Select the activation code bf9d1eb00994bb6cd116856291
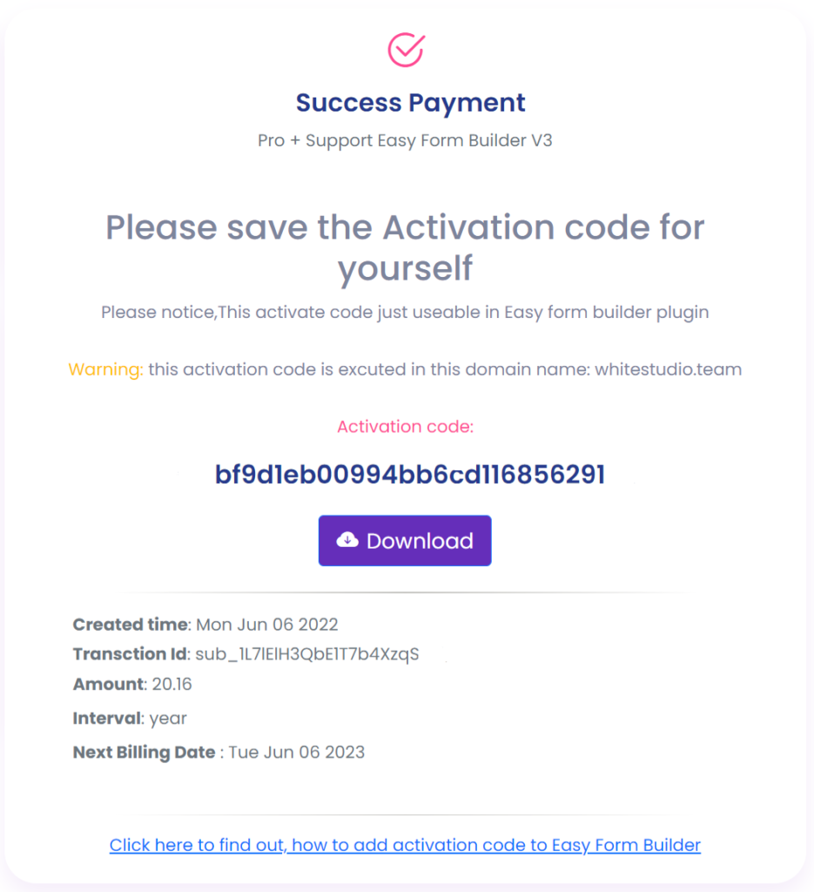This screenshot has width=814, height=892. tap(410, 474)
